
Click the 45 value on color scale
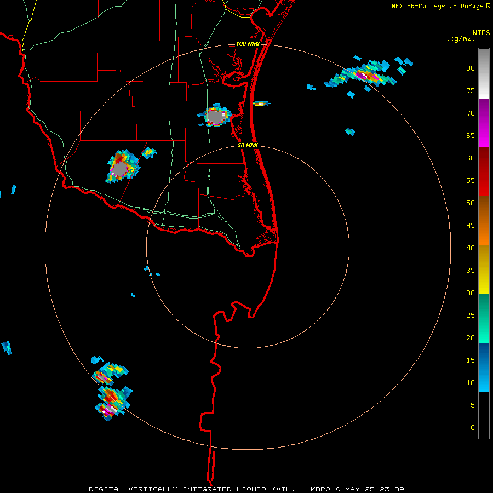click(471, 226)
